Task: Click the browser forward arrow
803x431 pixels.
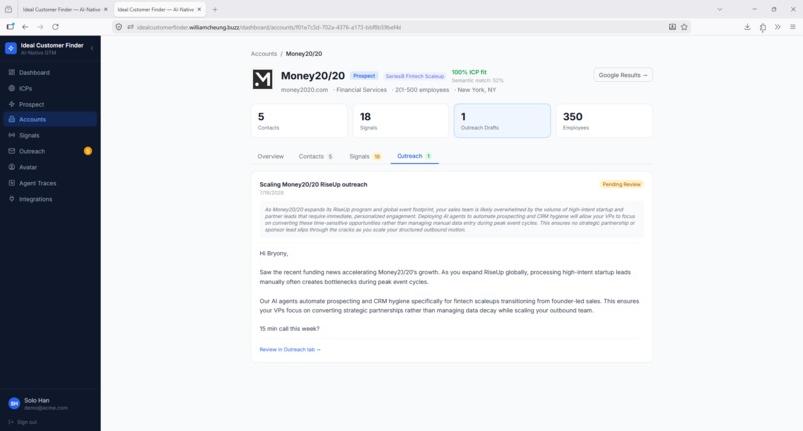Action: (x=40, y=27)
